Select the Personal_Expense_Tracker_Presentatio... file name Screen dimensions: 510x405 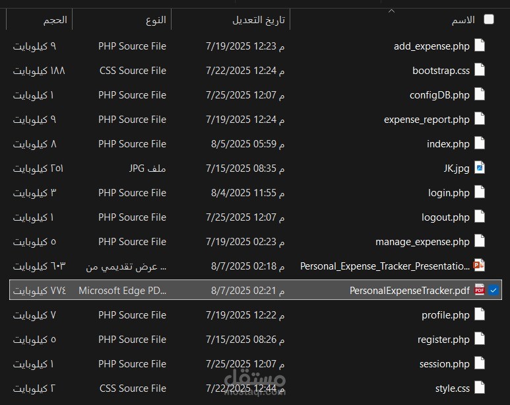(x=385, y=266)
